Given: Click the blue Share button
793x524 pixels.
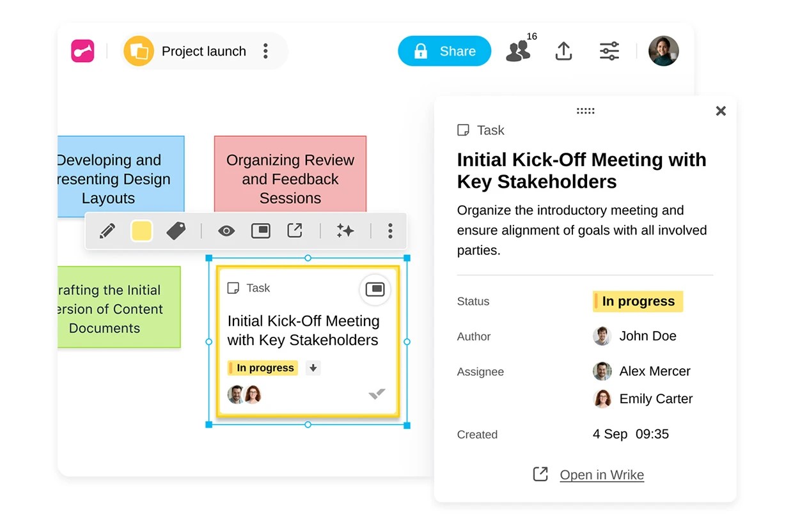Looking at the screenshot, I should point(444,51).
